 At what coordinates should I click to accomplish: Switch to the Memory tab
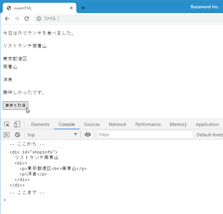(x=178, y=124)
